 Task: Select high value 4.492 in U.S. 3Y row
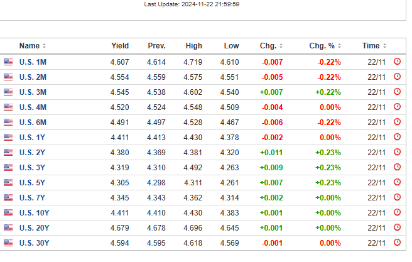(193, 167)
